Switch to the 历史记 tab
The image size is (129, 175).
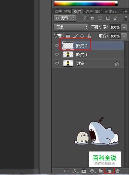tap(110, 11)
